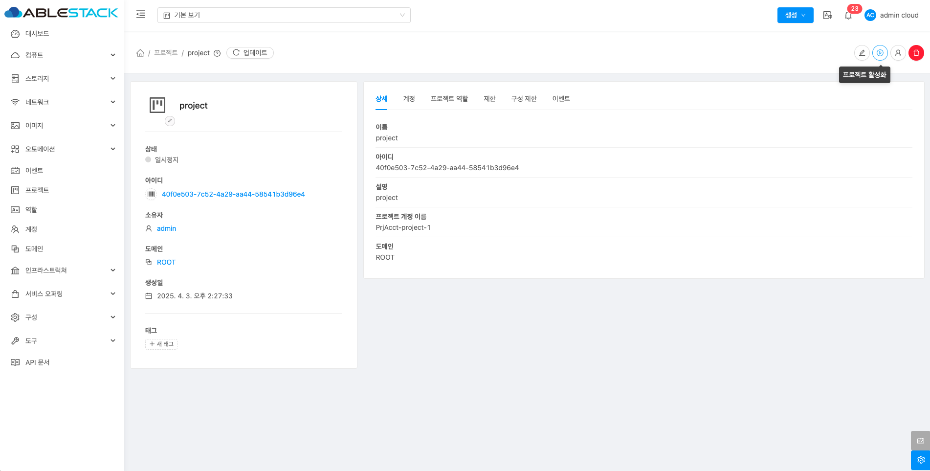Image resolution: width=930 pixels, height=471 pixels.
Task: Click the home breadcrumb icon
Action: point(140,53)
